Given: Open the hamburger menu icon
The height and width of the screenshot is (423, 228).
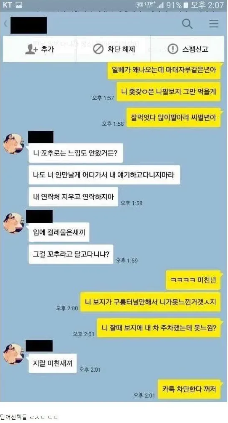Looking at the screenshot, I should pos(214,24).
